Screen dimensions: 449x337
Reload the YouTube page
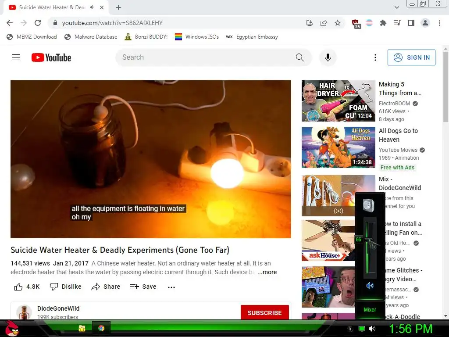[38, 23]
